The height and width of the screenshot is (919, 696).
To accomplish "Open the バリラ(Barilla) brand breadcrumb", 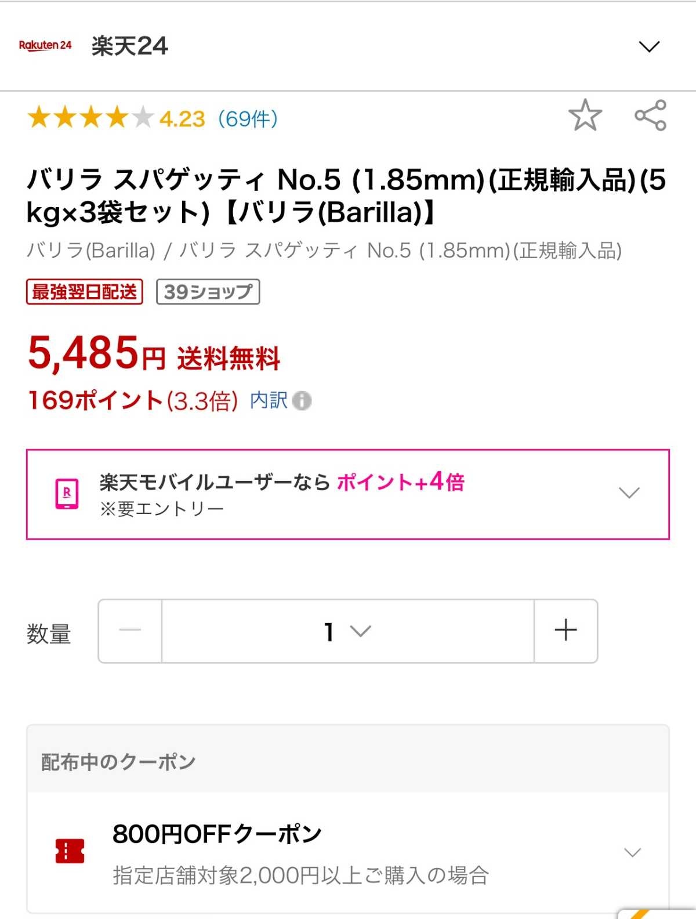I will pos(91,251).
